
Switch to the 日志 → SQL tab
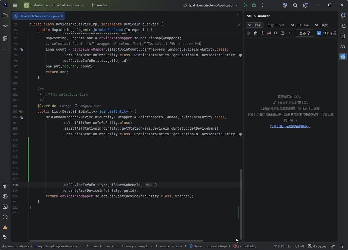tap(276, 25)
